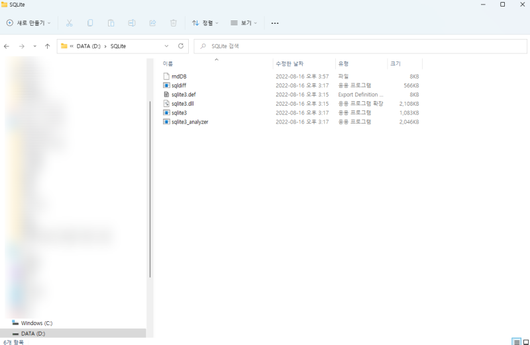Click the search magnifier icon
Screen dimensions: 530x345
tap(203, 46)
